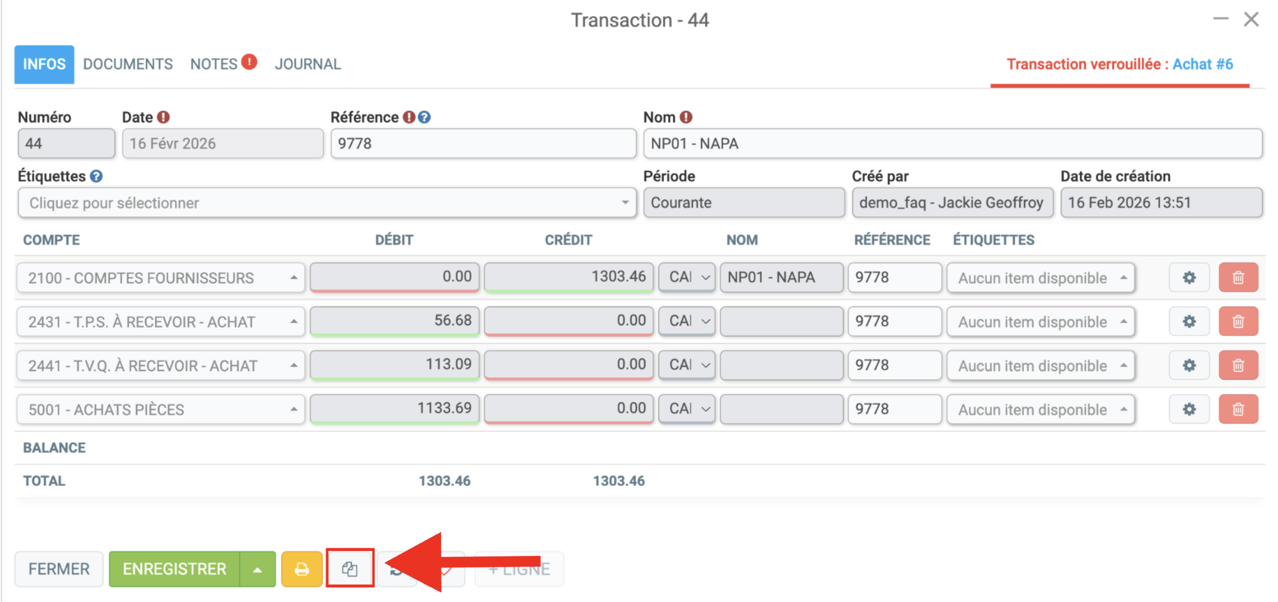Click the DÉBIT column header

click(394, 240)
